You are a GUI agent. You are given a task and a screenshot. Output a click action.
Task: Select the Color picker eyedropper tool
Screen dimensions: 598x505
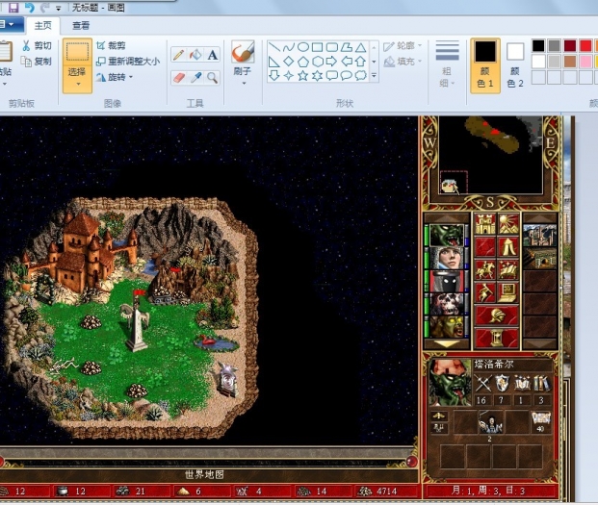195,78
